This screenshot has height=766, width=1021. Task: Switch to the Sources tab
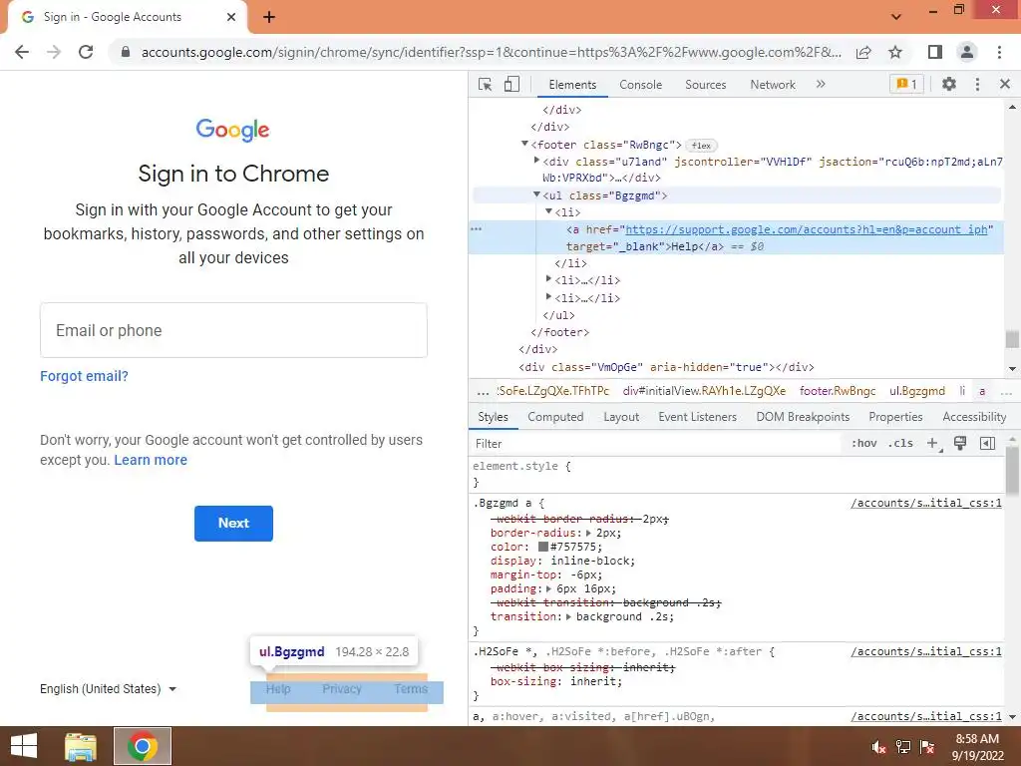pyautogui.click(x=705, y=85)
